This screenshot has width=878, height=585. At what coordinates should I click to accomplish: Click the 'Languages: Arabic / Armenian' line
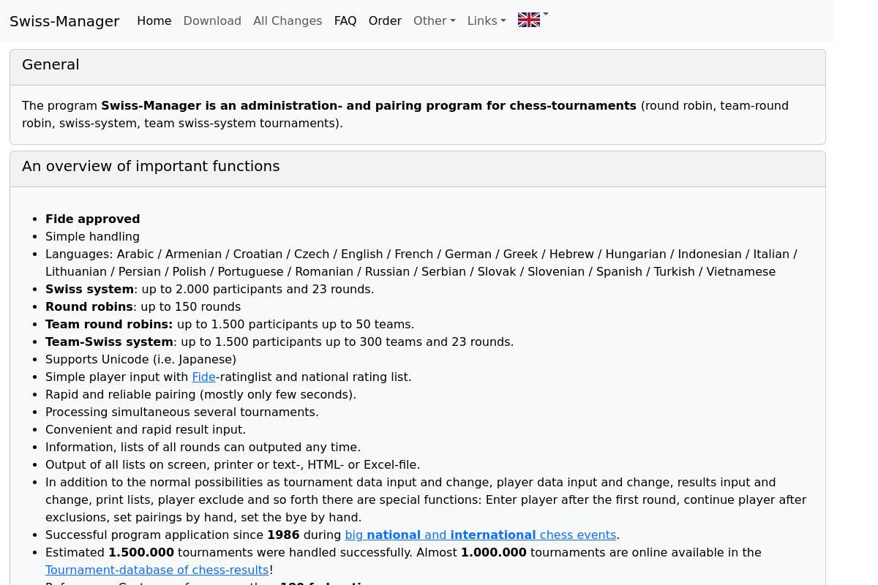(421, 263)
